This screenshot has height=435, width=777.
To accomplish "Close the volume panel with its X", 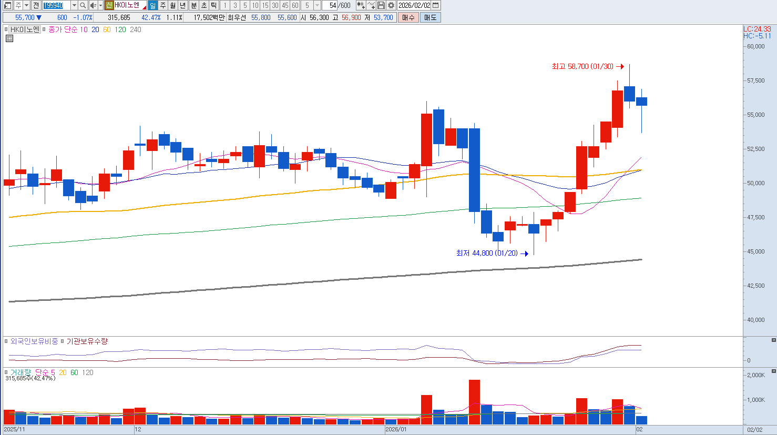I will [x=773, y=371].
